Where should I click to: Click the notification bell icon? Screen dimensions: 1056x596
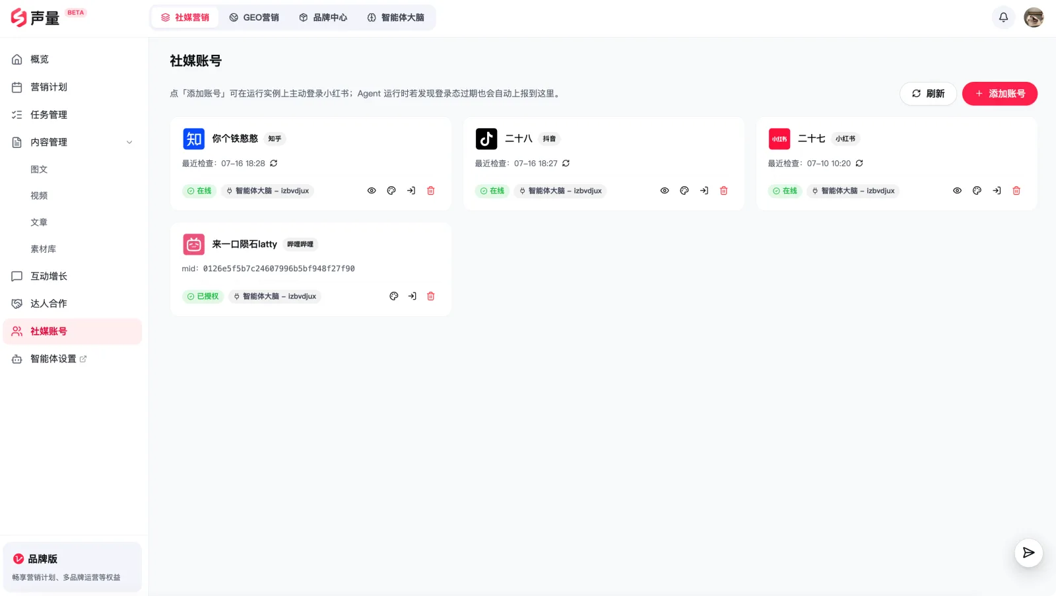click(1003, 17)
